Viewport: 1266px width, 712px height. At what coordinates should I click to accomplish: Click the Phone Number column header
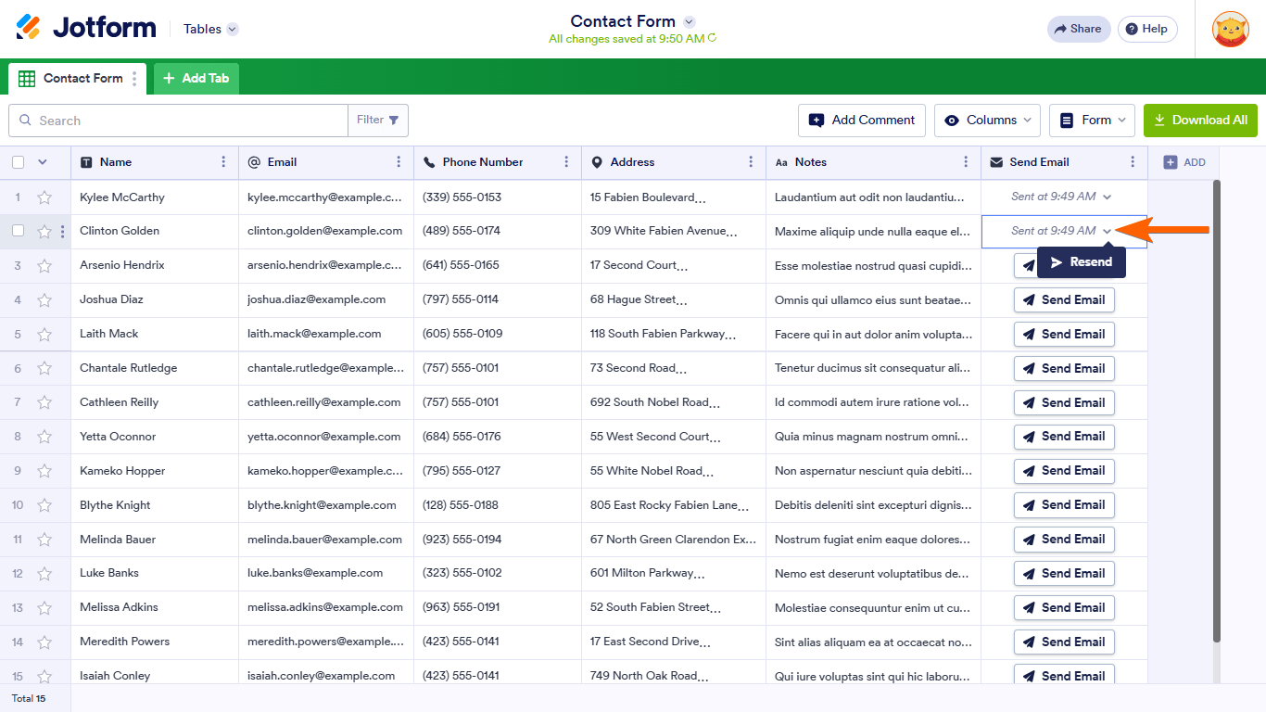coord(498,162)
